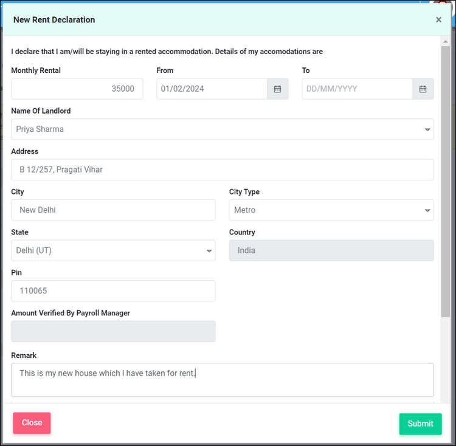Image resolution: width=456 pixels, height=446 pixels.
Task: Click the Submit button
Action: click(x=420, y=424)
